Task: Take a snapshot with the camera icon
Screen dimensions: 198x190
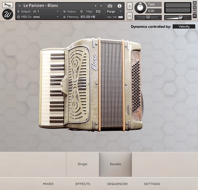Action: click(x=110, y=6)
